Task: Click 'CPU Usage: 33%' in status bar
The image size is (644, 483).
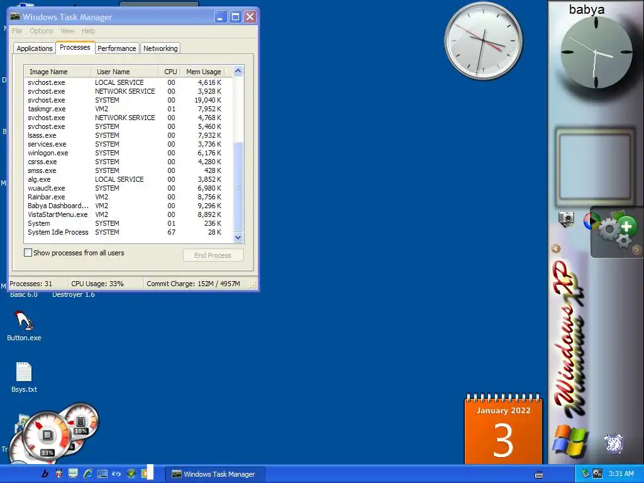Action: [x=97, y=284]
